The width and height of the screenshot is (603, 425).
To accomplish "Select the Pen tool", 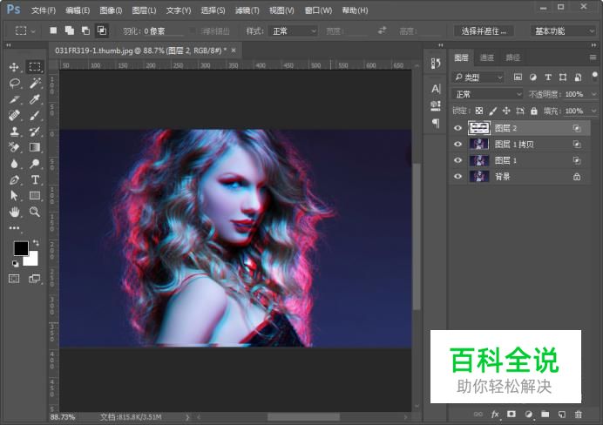I will (x=14, y=179).
